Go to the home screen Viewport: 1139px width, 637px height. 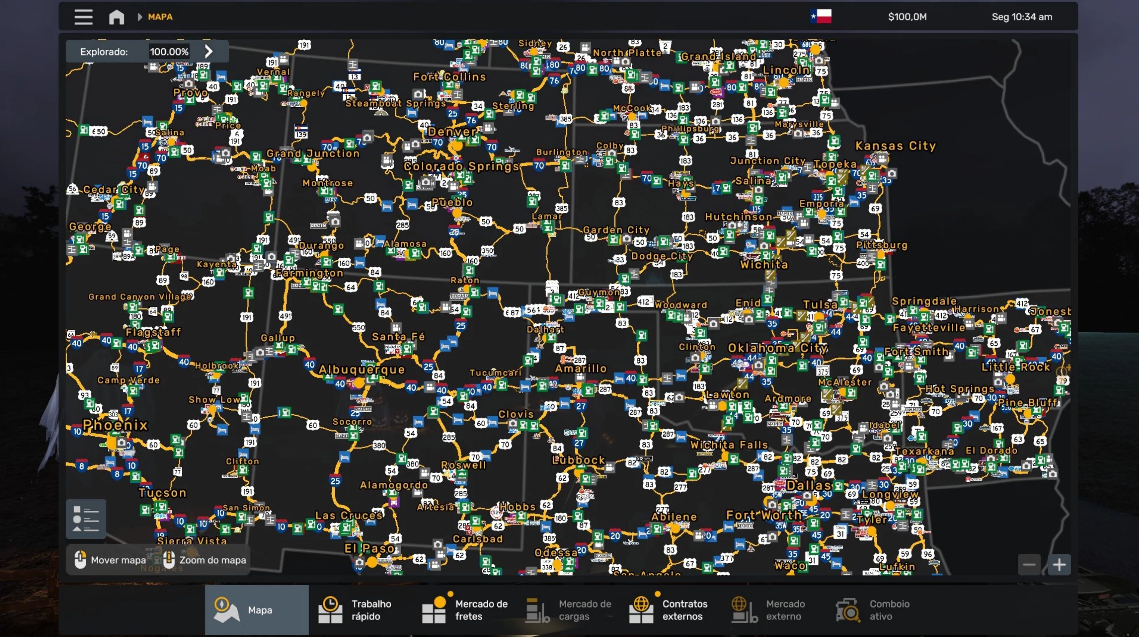(x=117, y=17)
